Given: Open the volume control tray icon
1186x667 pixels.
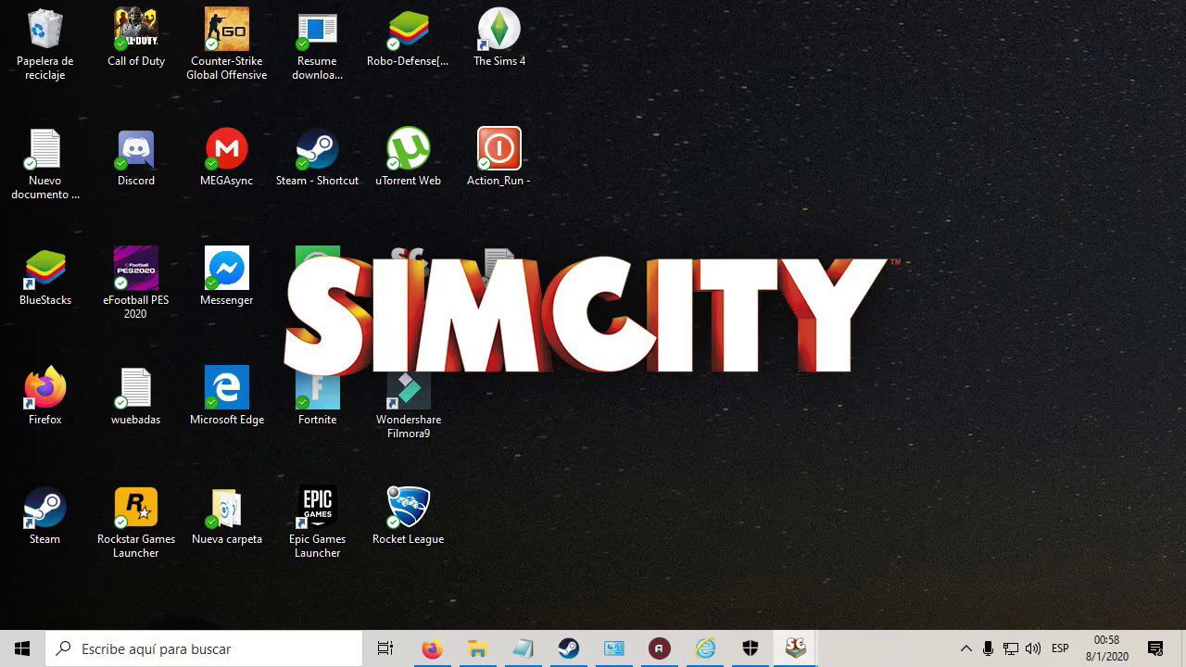Looking at the screenshot, I should (x=1033, y=648).
